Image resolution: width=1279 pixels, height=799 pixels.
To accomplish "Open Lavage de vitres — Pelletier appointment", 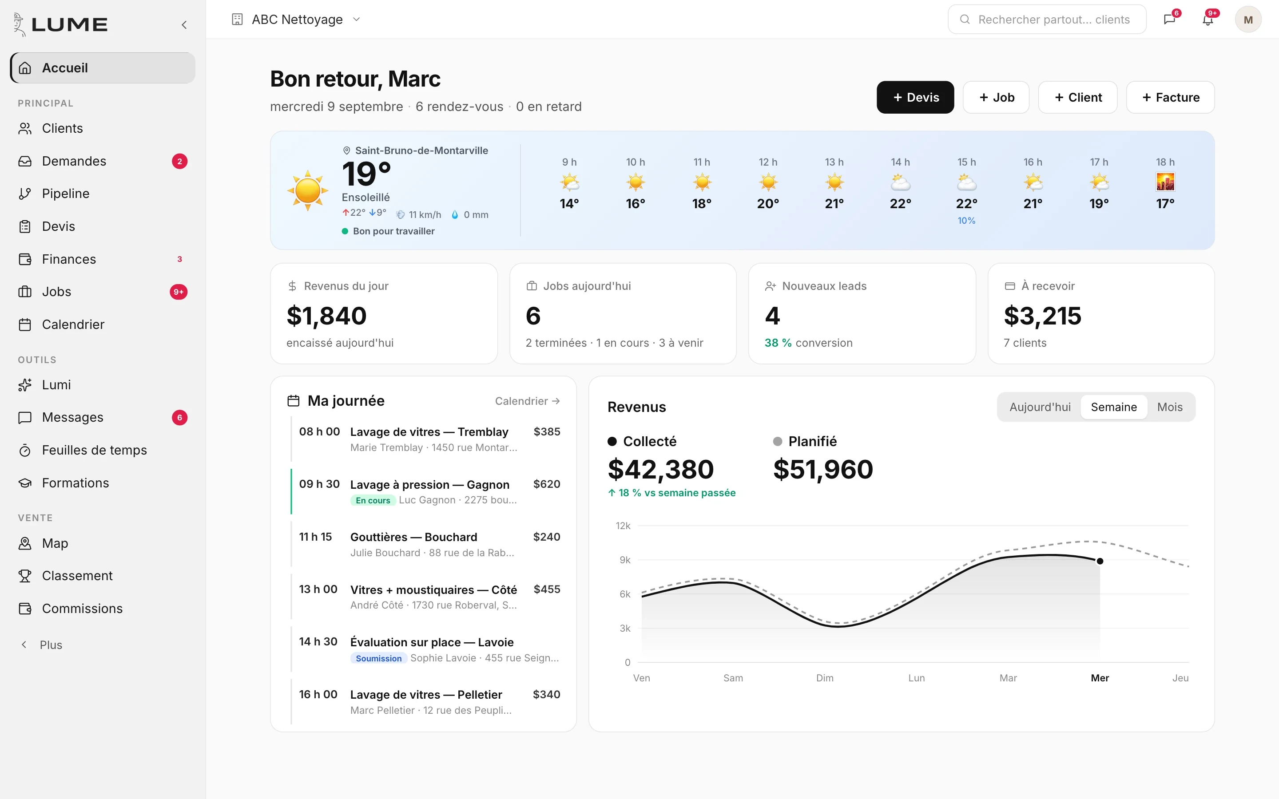I will click(425, 702).
